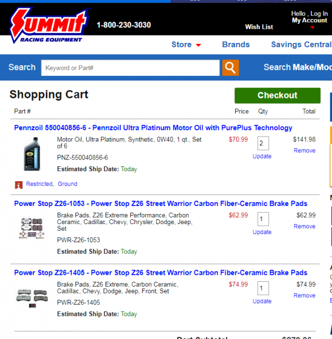
Task: Focus the Keyword or Part# search field
Action: 130,68
